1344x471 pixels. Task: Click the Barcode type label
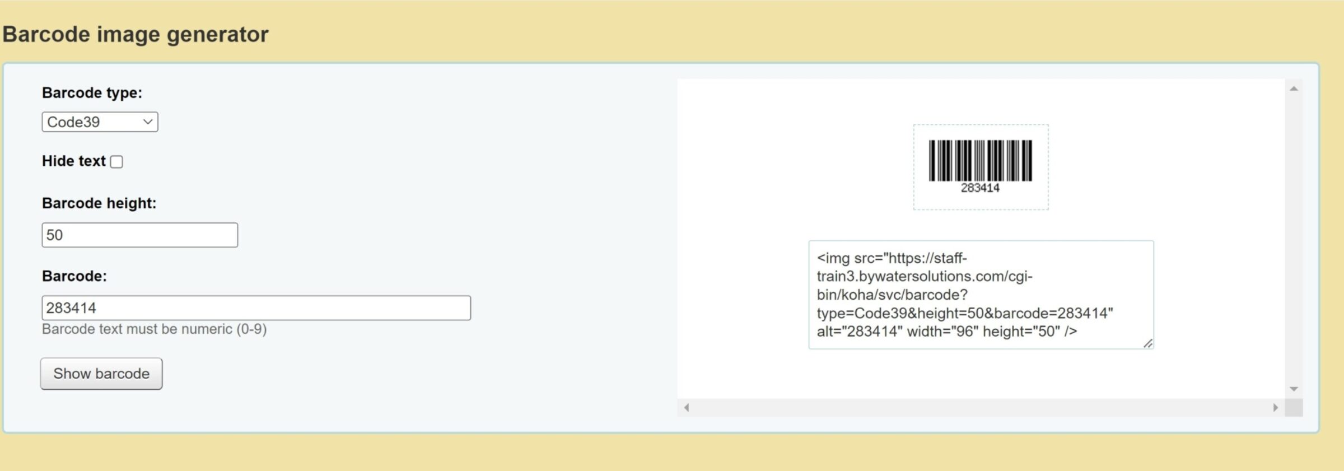pos(92,93)
